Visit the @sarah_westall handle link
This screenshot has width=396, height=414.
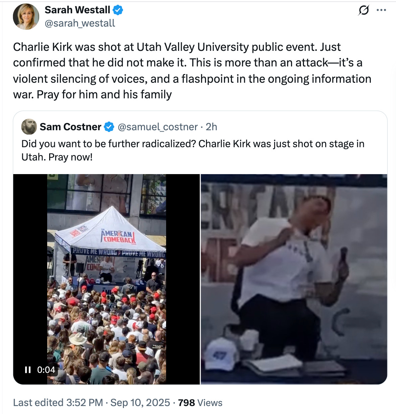click(80, 23)
